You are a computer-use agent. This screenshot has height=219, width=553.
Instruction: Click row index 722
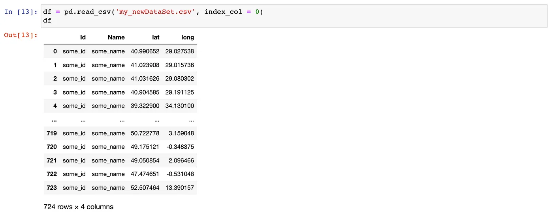tap(52, 174)
